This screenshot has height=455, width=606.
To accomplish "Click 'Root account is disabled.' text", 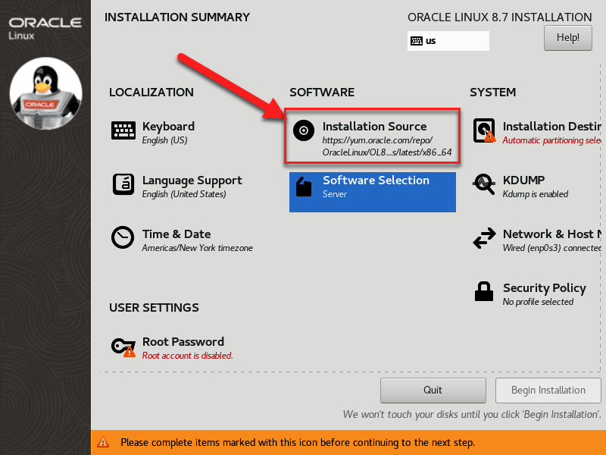I will [187, 356].
